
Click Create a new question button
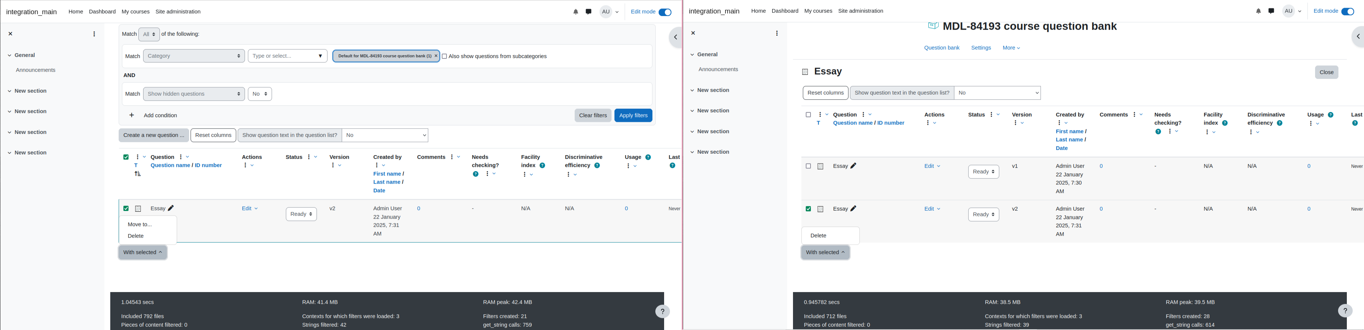(x=154, y=135)
